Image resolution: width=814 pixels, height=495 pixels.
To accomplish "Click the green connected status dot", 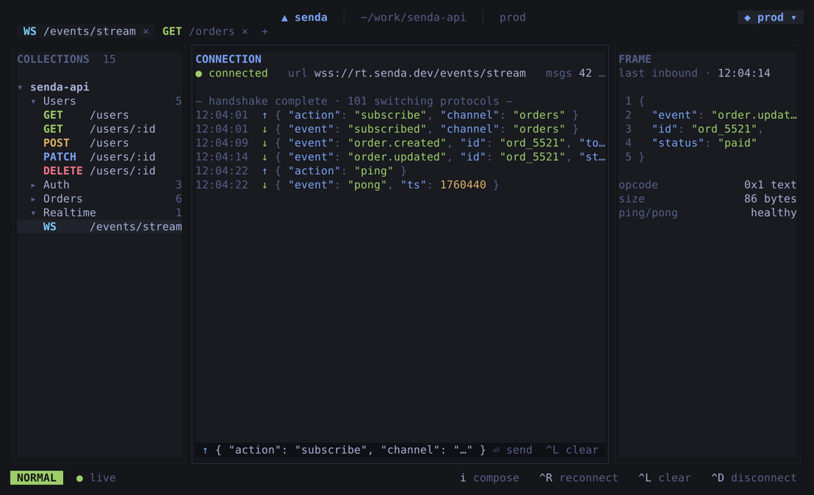I will point(199,73).
